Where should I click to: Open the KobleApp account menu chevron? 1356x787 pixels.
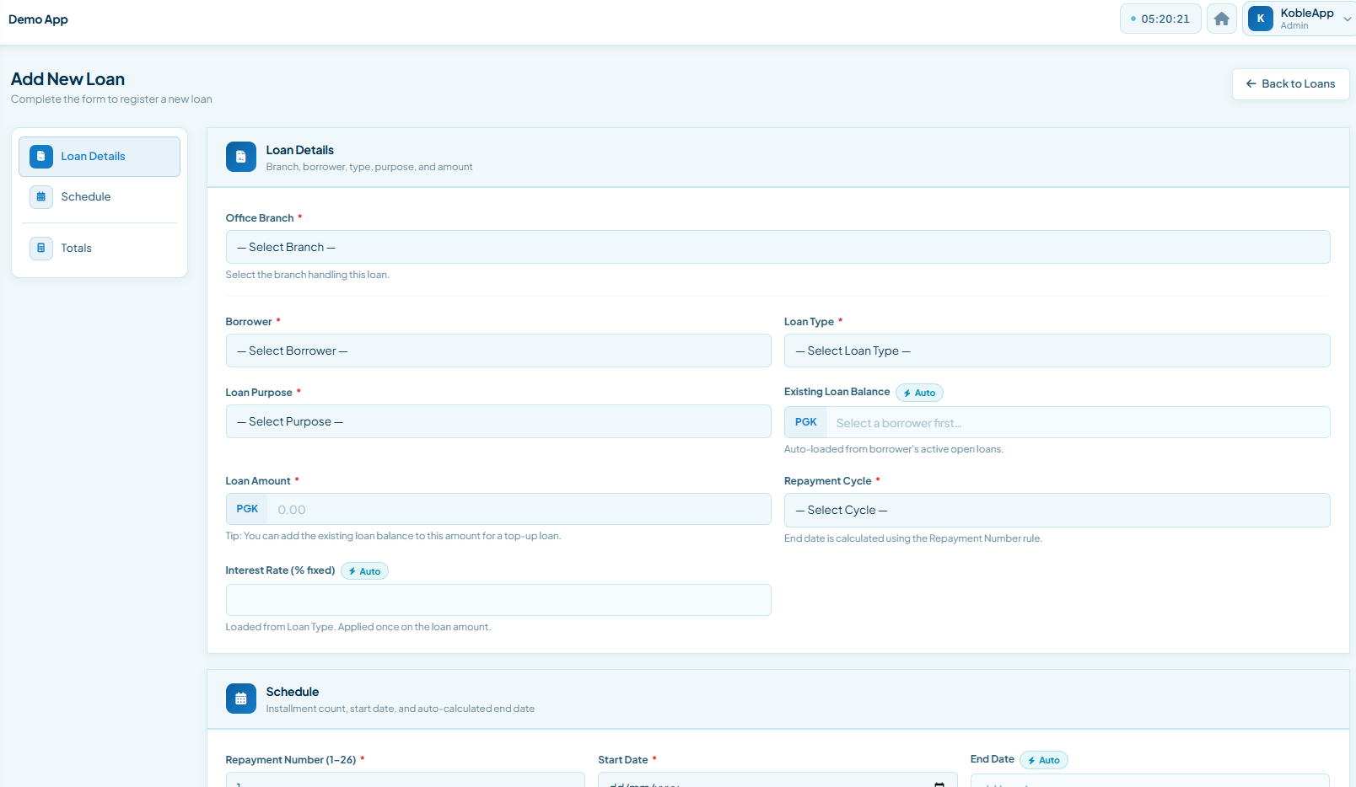[x=1347, y=19]
